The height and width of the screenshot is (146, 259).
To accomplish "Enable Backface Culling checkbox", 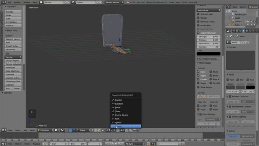I will [x=198, y=21].
